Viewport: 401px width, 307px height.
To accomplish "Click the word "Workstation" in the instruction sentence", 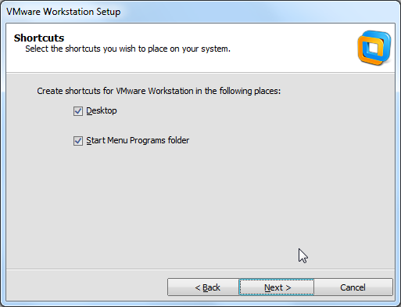I will [x=170, y=91].
